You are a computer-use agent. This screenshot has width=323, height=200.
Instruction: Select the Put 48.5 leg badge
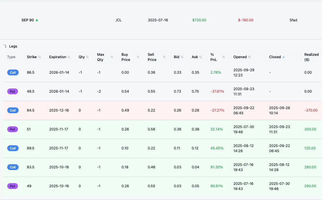(12, 92)
